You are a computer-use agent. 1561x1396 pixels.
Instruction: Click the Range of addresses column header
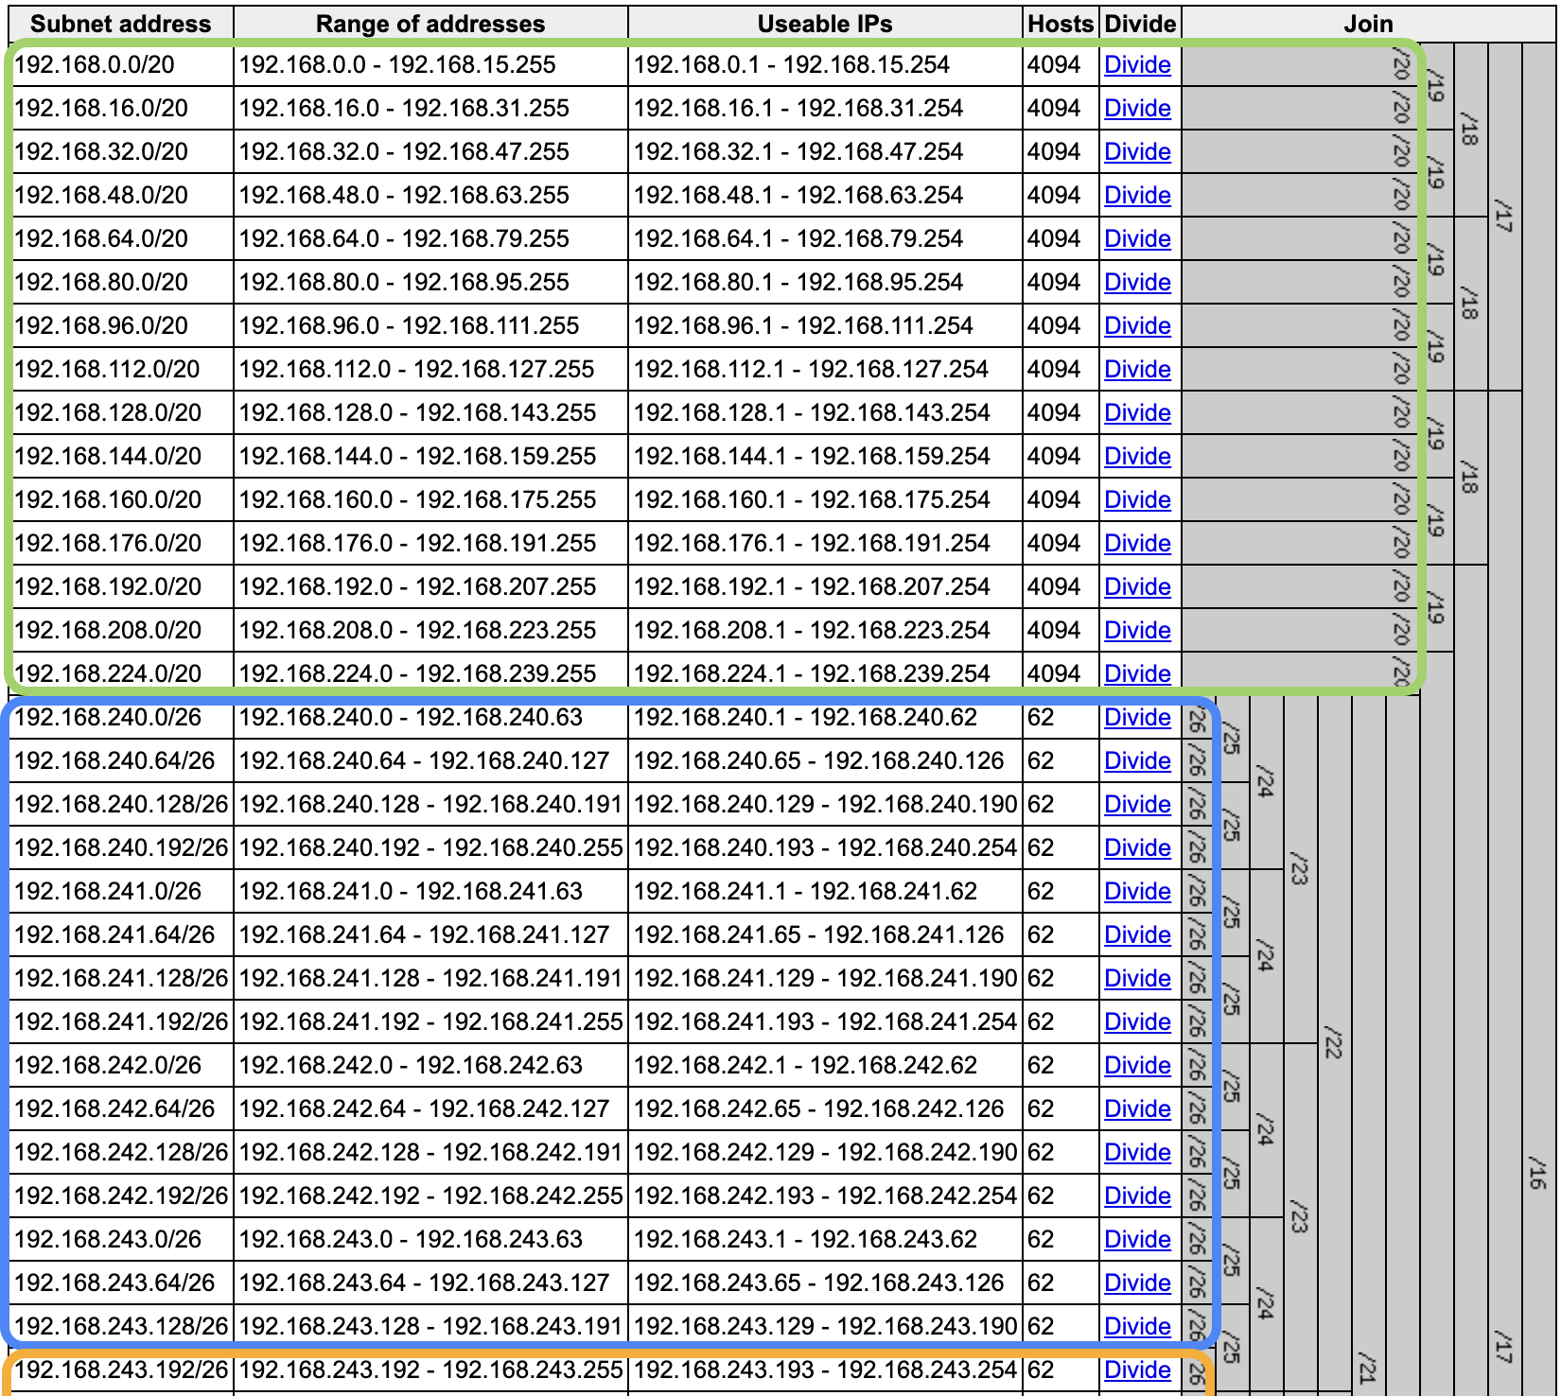coord(430,24)
